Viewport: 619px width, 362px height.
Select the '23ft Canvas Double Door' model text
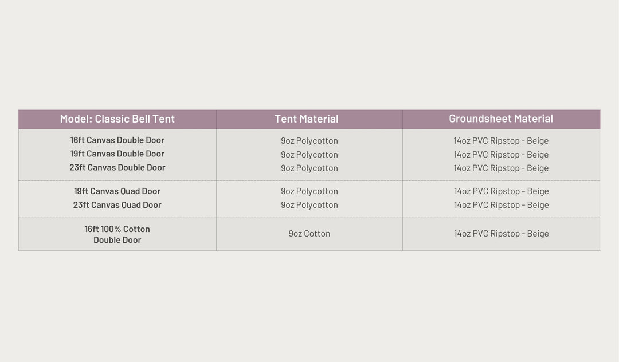click(x=117, y=168)
